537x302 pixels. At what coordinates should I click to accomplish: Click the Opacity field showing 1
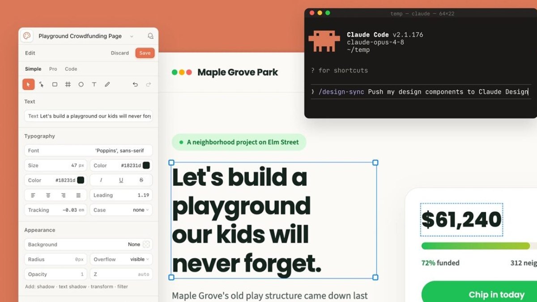56,274
